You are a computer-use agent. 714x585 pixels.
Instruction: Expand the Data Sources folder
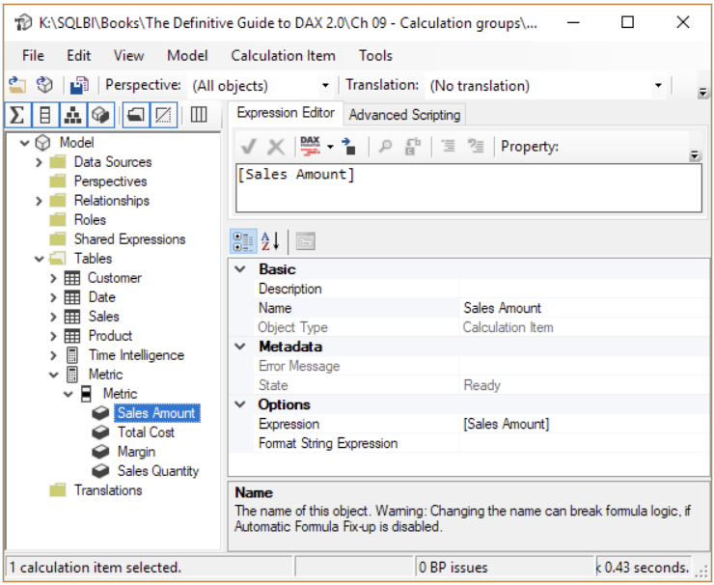39,162
